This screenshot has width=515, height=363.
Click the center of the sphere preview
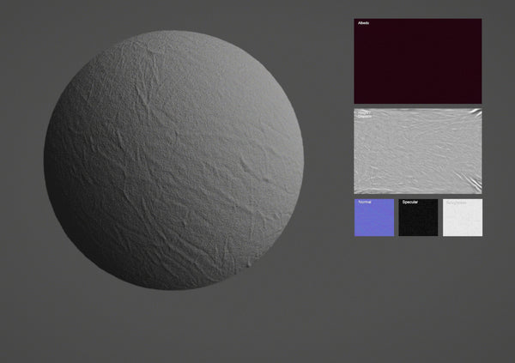pos(174,159)
